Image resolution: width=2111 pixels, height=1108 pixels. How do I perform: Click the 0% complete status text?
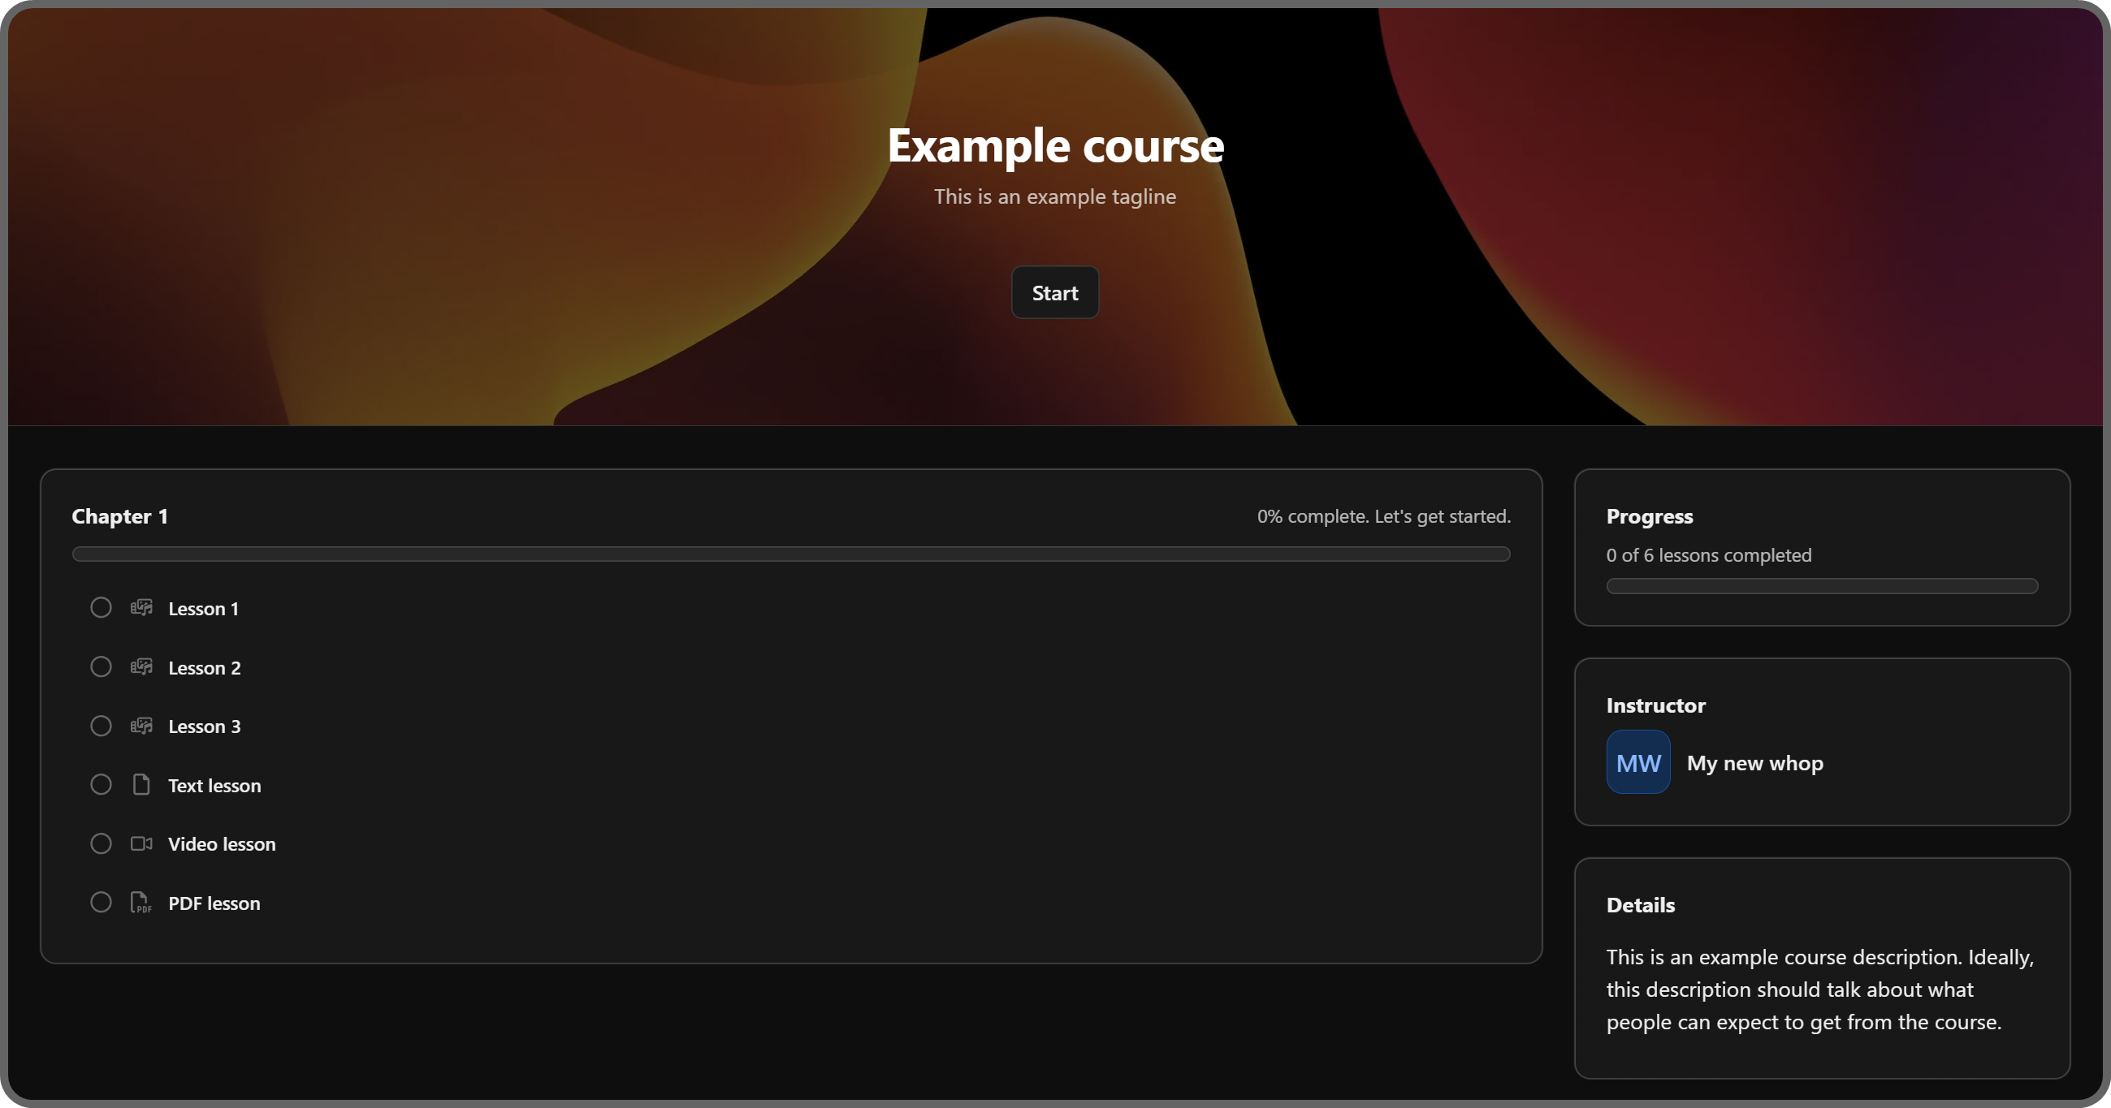click(1383, 516)
